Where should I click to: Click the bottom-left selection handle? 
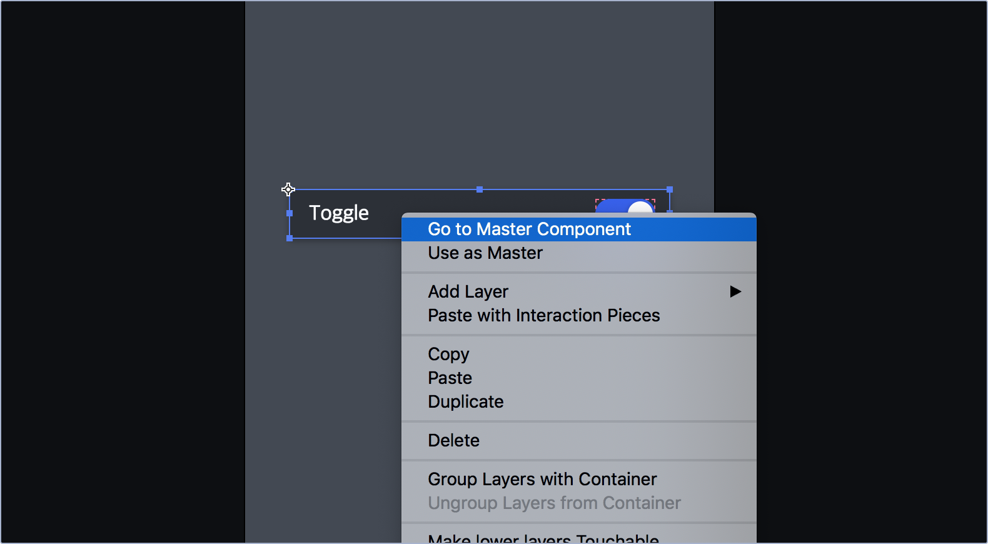pyautogui.click(x=290, y=238)
